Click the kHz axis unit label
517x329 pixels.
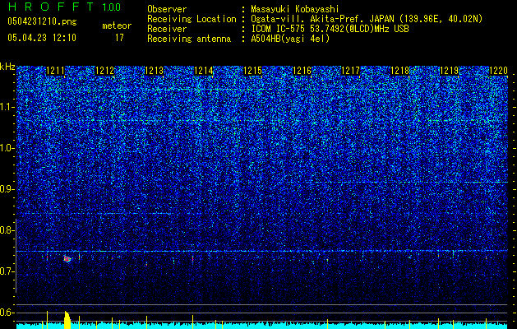(x=7, y=67)
